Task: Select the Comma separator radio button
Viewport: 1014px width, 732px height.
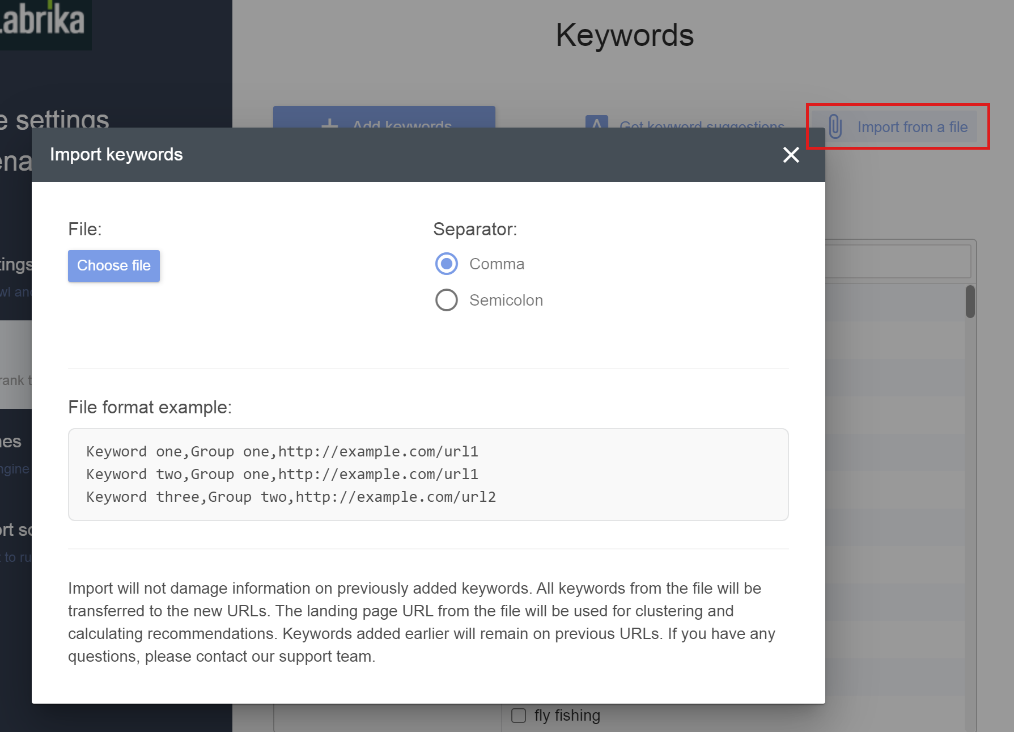Action: 447,264
